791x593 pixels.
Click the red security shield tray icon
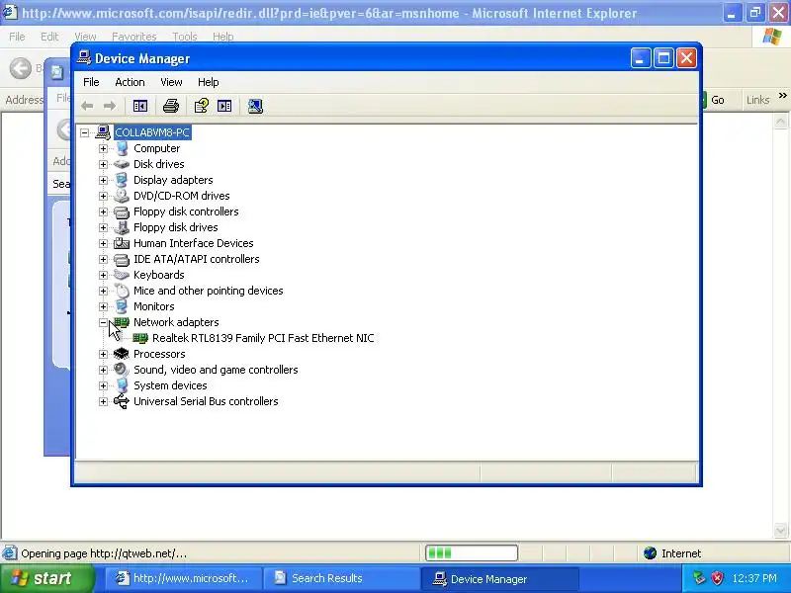click(717, 578)
